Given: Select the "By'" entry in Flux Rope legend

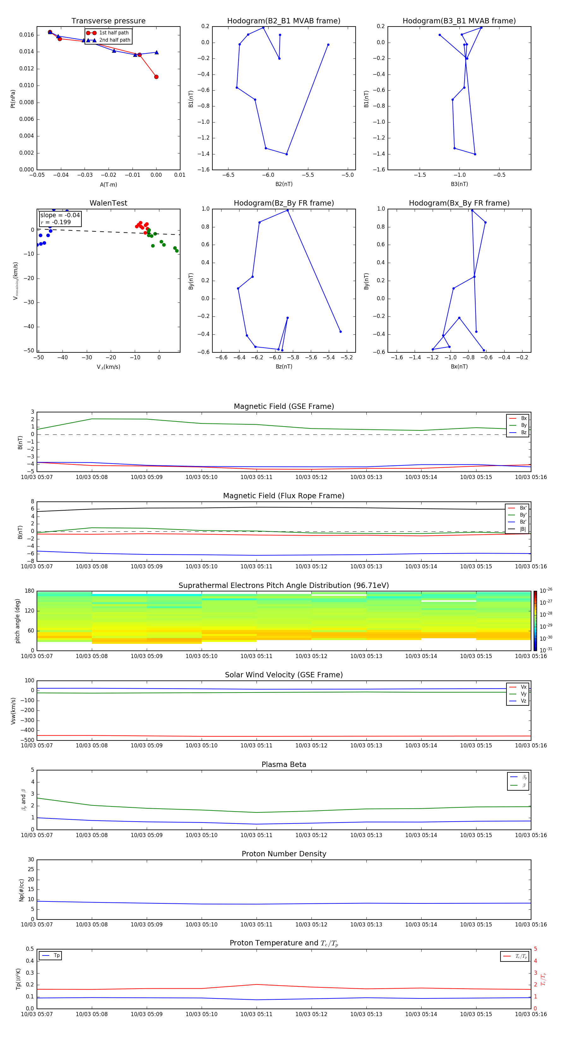Looking at the screenshot, I should pyautogui.click(x=518, y=515).
